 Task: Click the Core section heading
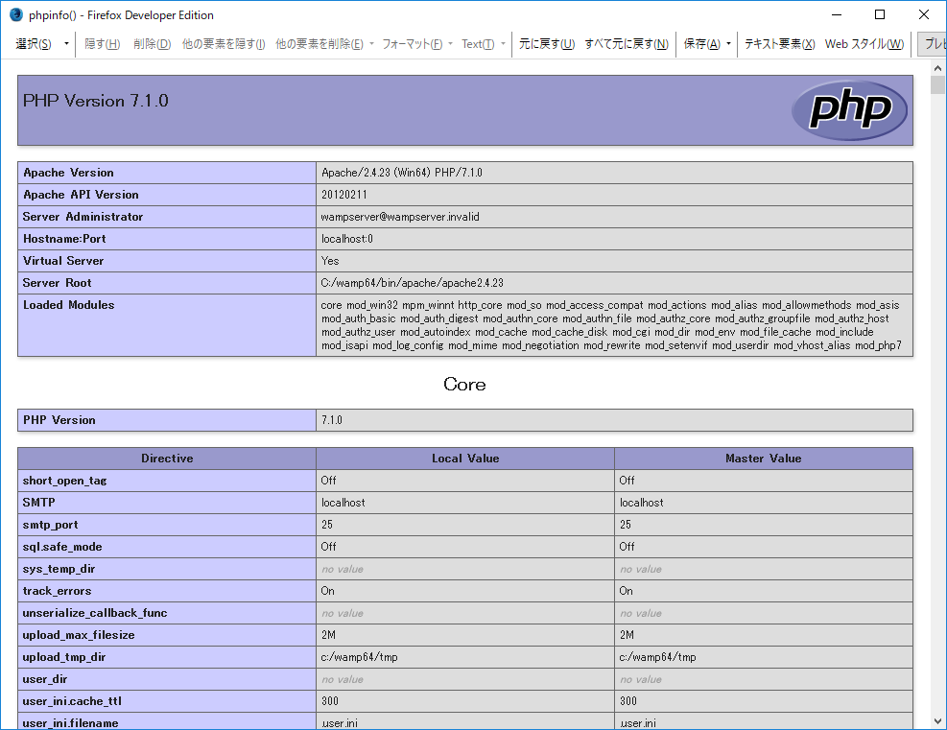pos(463,384)
